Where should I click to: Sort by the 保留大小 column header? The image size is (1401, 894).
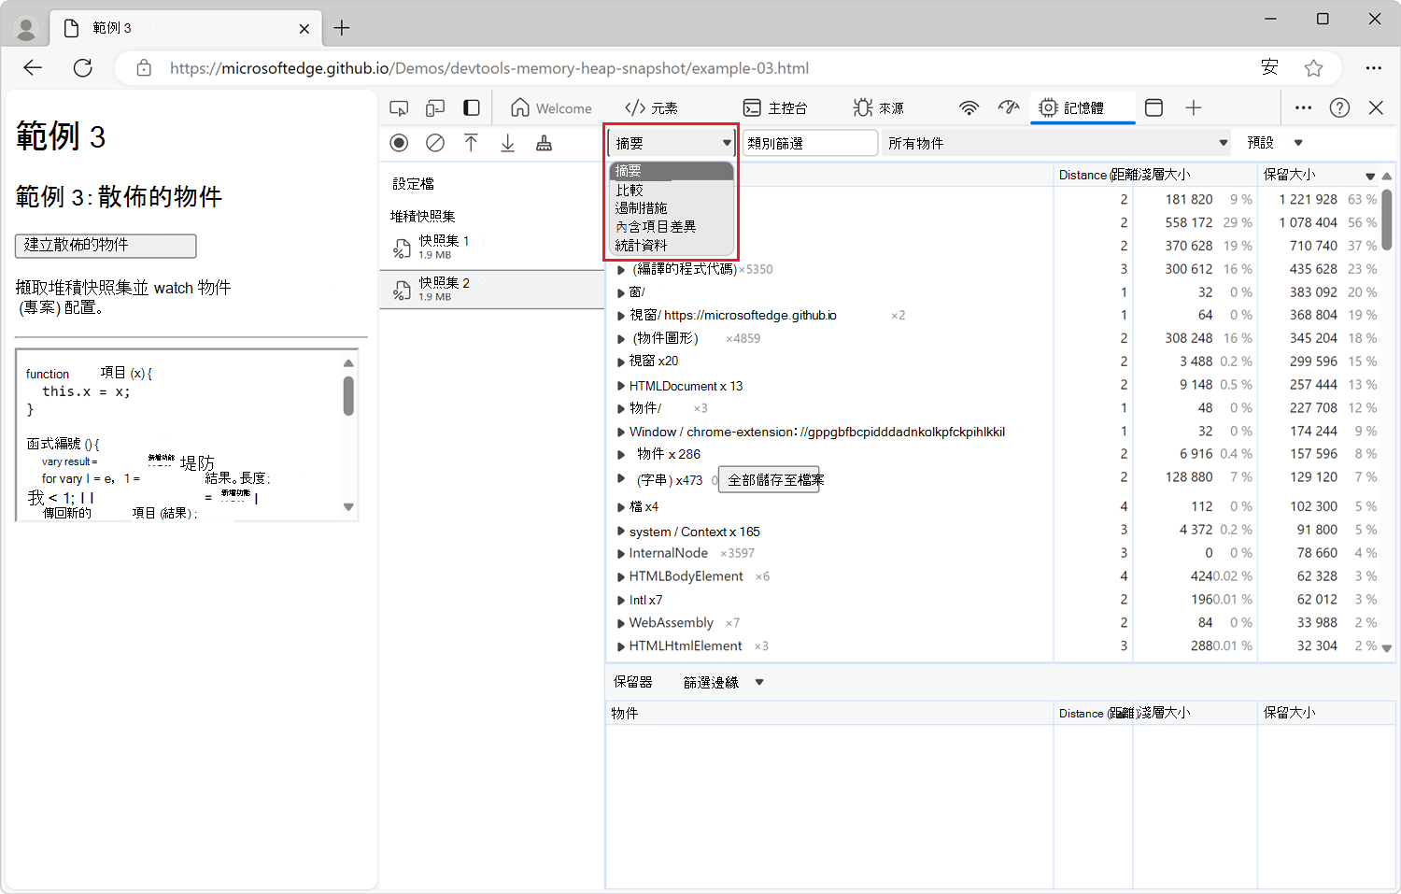point(1318,175)
